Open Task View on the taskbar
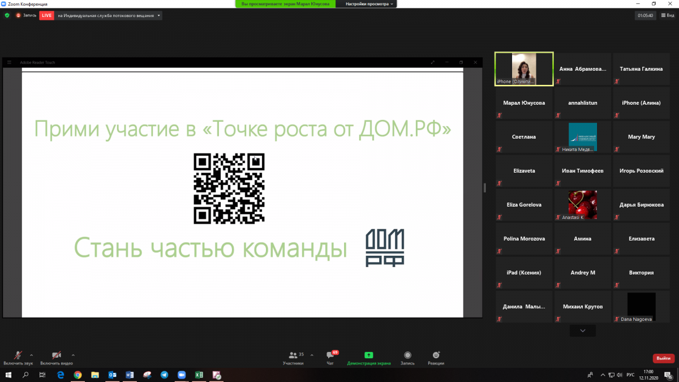This screenshot has width=679, height=382. coord(42,375)
